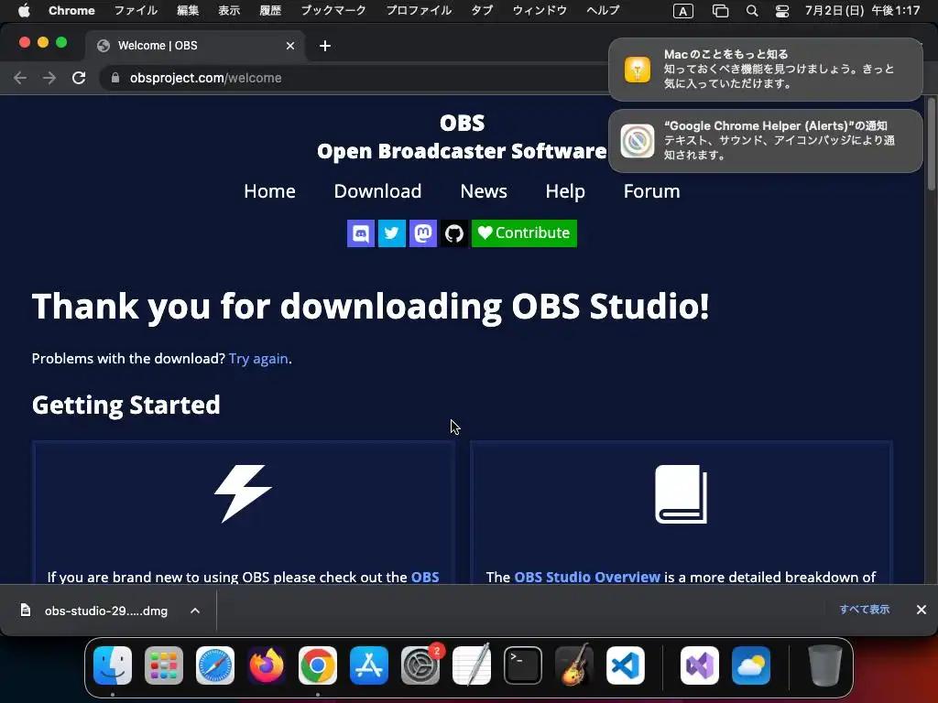
Task: Open the 表示 menu
Action: click(x=229, y=10)
